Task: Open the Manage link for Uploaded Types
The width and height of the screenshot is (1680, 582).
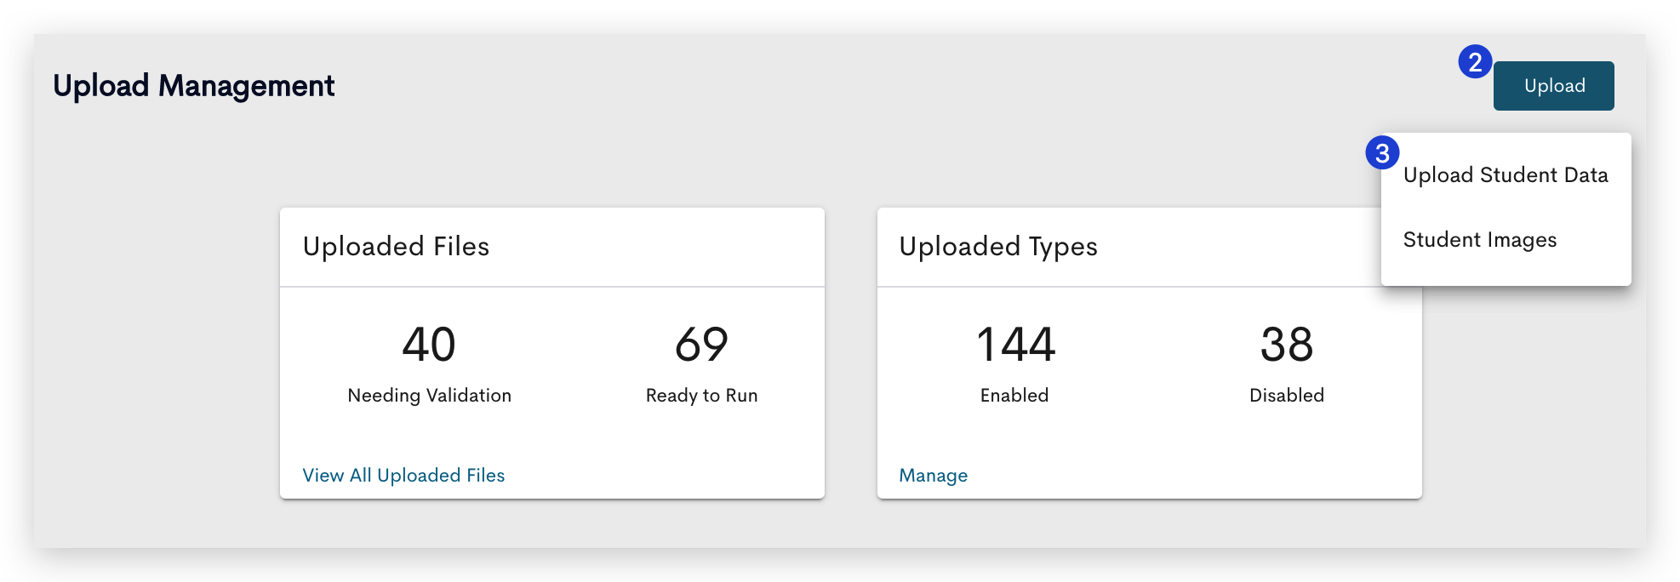Action: pos(934,476)
